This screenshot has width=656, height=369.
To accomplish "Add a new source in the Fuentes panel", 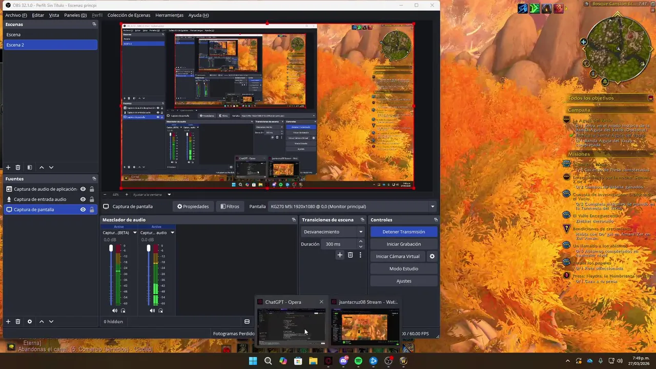I will pyautogui.click(x=8, y=321).
